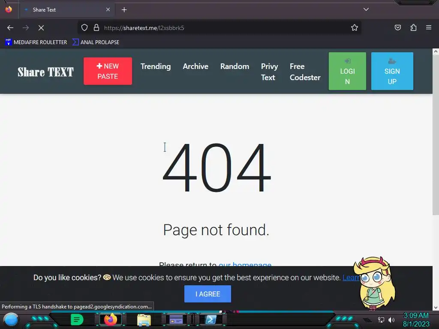Open the PowerShell taskbar icon

tap(211, 320)
